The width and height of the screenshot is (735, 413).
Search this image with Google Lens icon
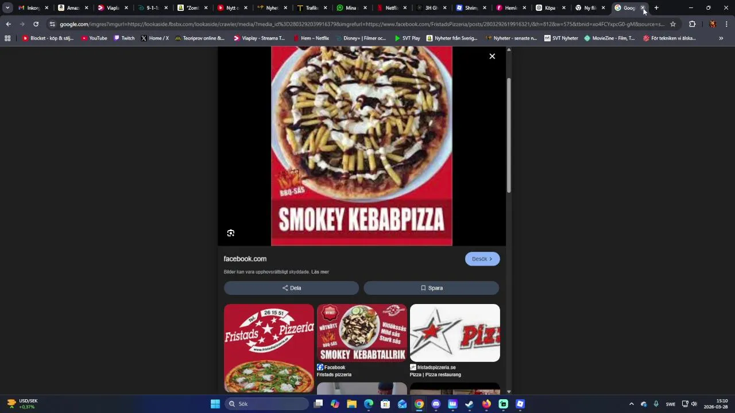231,233
